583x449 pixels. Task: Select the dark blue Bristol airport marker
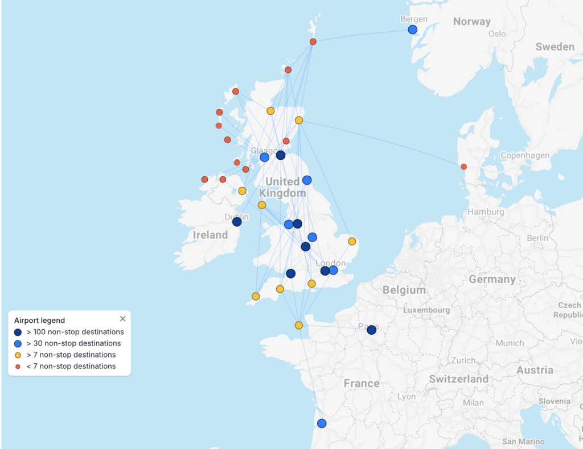click(291, 273)
